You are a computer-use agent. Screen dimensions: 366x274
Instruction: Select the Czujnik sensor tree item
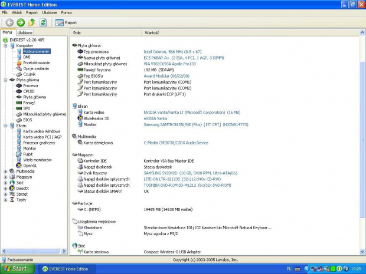point(30,74)
